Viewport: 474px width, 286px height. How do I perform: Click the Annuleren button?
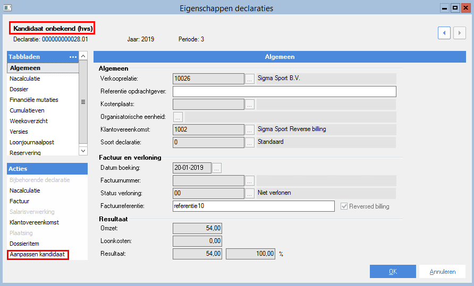coord(443,272)
